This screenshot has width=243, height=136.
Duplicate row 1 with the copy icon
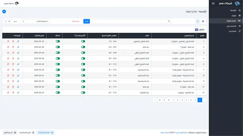8,41
